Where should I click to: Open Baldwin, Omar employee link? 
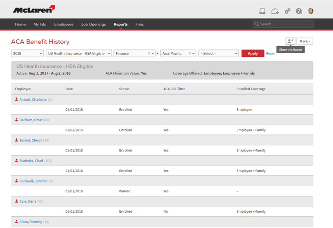pos(31,120)
